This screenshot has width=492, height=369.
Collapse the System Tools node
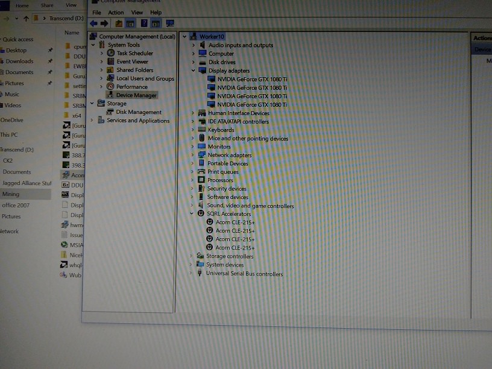93,45
